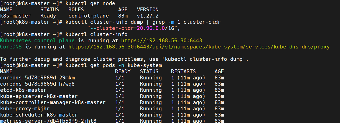
Task: Click the kube-apiserver-k8s-master pod entry
Action: click(39, 96)
